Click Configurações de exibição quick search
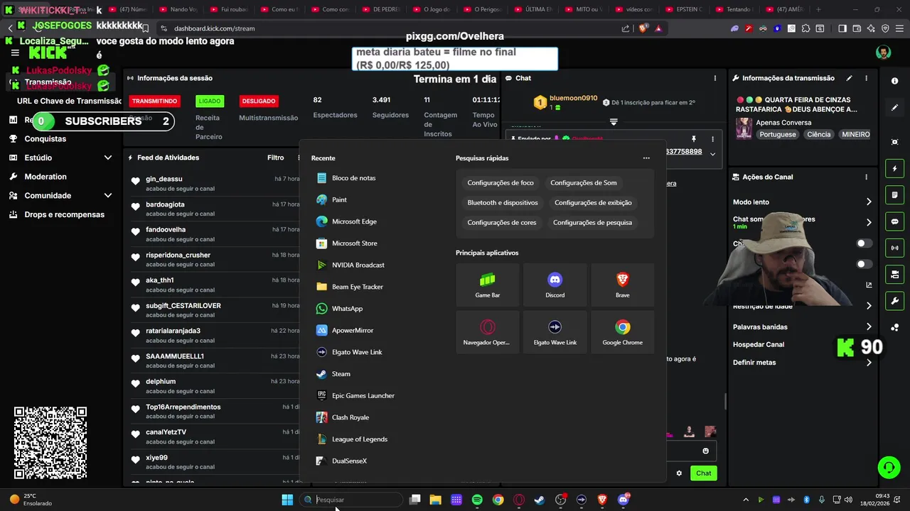 coord(593,203)
